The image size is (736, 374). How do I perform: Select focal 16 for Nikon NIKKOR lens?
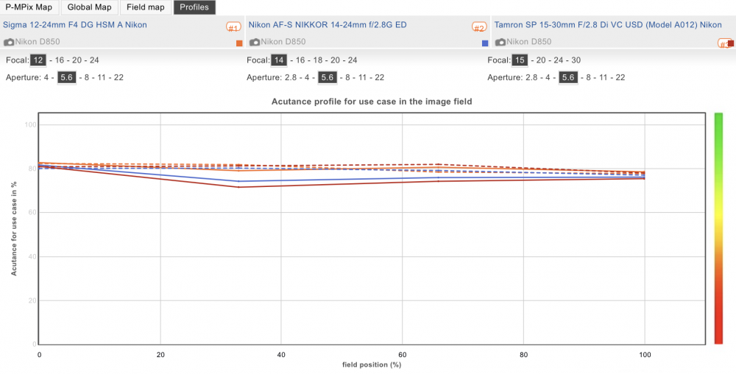(300, 60)
